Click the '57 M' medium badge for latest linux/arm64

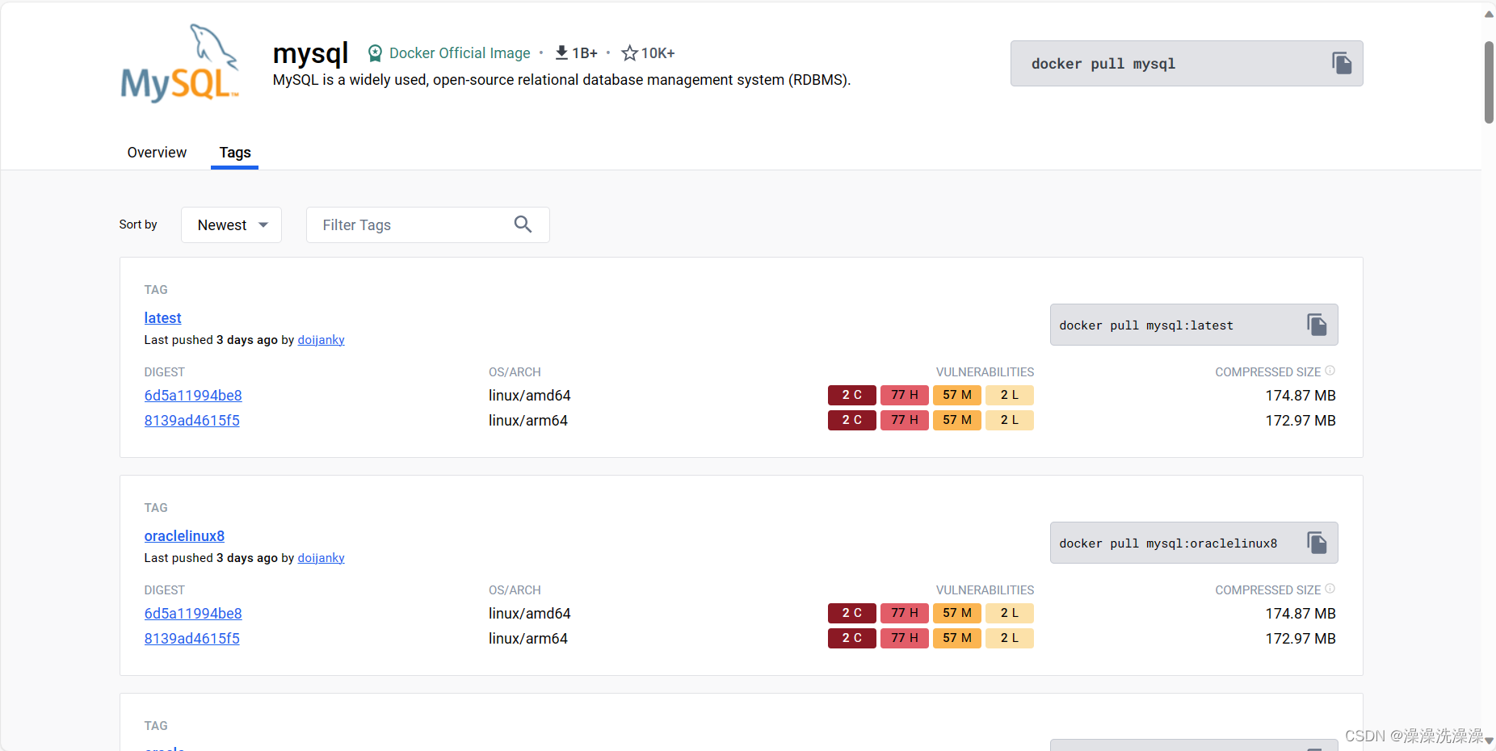(957, 420)
